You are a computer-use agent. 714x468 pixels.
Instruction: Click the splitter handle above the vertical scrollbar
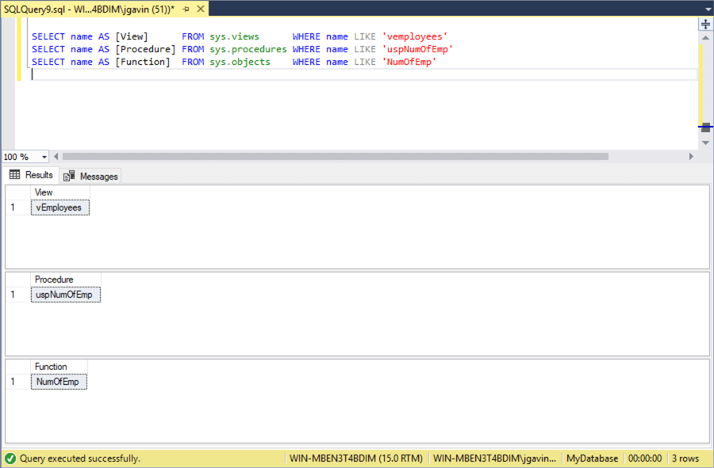705,24
